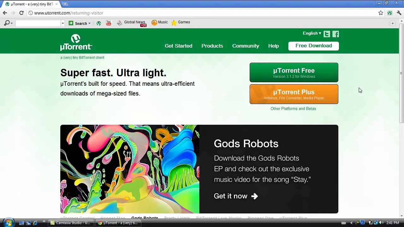Screen dimensions: 404x227
Task: Click the toolbar search text field
Action: tap(38, 23)
